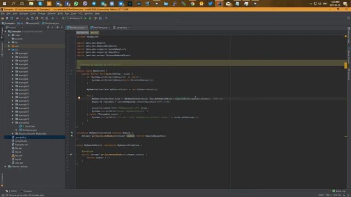Click the Find magnifier toolbar icon
351x197 pixels.
[42, 18]
